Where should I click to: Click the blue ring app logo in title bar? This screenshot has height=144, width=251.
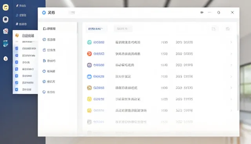tap(44, 13)
